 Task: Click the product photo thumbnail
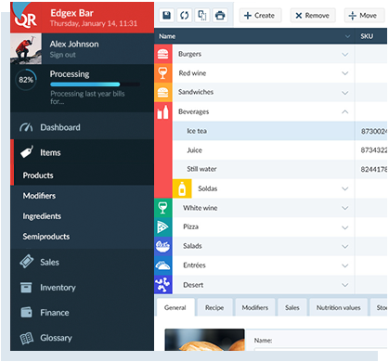[204, 340]
